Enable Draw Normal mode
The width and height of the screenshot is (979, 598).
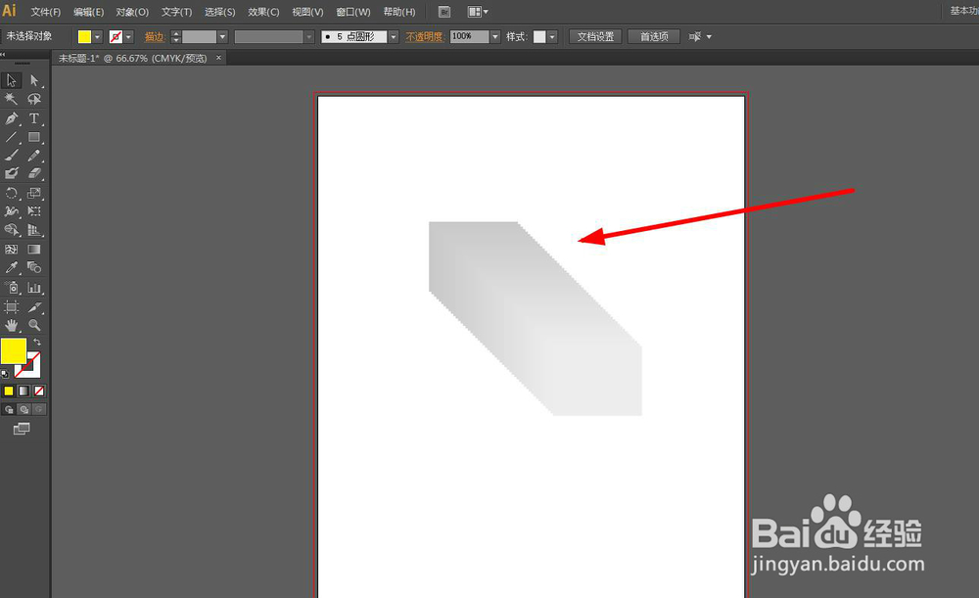coord(9,409)
